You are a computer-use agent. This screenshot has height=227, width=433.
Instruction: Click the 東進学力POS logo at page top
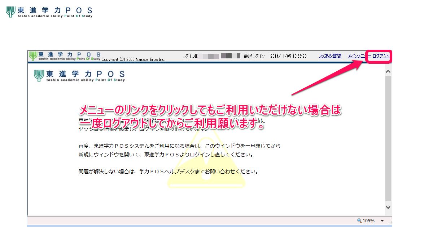(x=49, y=12)
